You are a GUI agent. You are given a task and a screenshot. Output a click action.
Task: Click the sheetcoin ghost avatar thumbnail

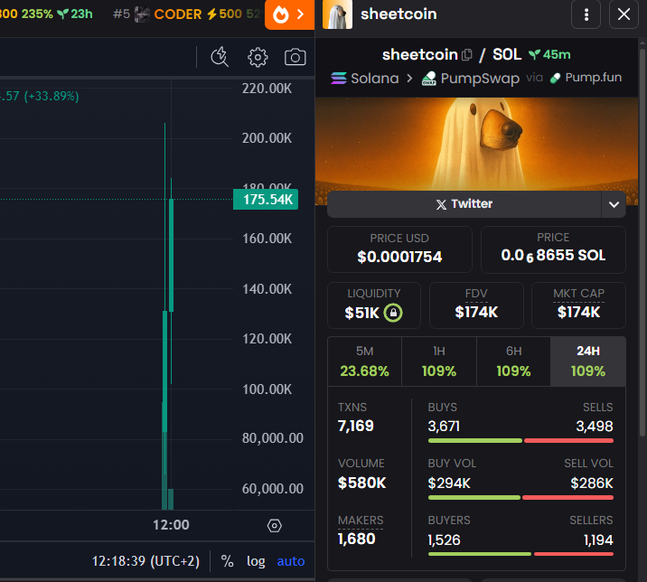tap(337, 14)
